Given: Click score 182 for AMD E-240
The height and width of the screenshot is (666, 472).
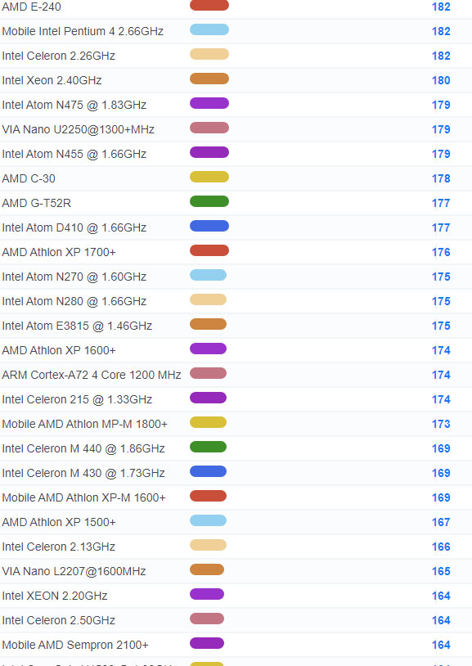Looking at the screenshot, I should [x=441, y=7].
